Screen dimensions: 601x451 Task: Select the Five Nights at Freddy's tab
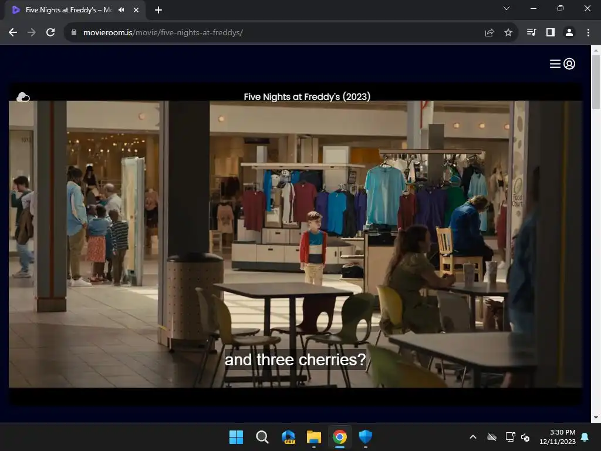[75, 10]
